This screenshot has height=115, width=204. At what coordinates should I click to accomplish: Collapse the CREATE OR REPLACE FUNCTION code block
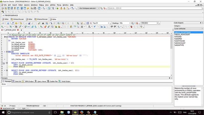(7, 37)
